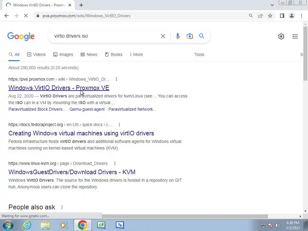Image resolution: width=308 pixels, height=231 pixels.
Task: Click the Action Center flag tray icon
Action: coord(270,225)
